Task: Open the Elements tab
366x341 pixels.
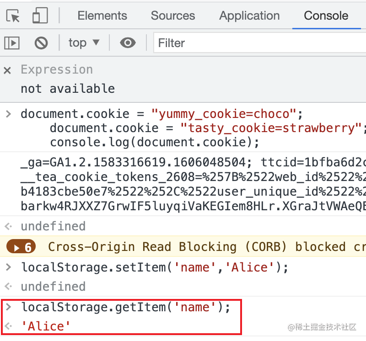Action: 102,16
